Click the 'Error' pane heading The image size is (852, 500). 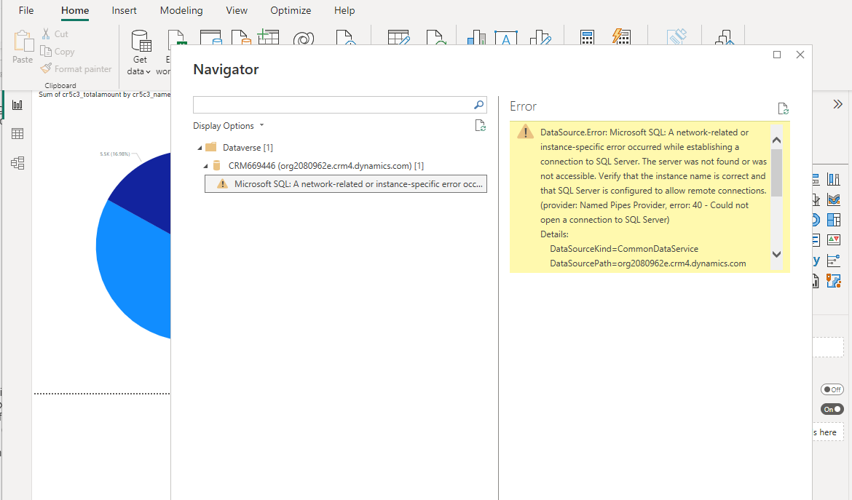pyautogui.click(x=524, y=106)
